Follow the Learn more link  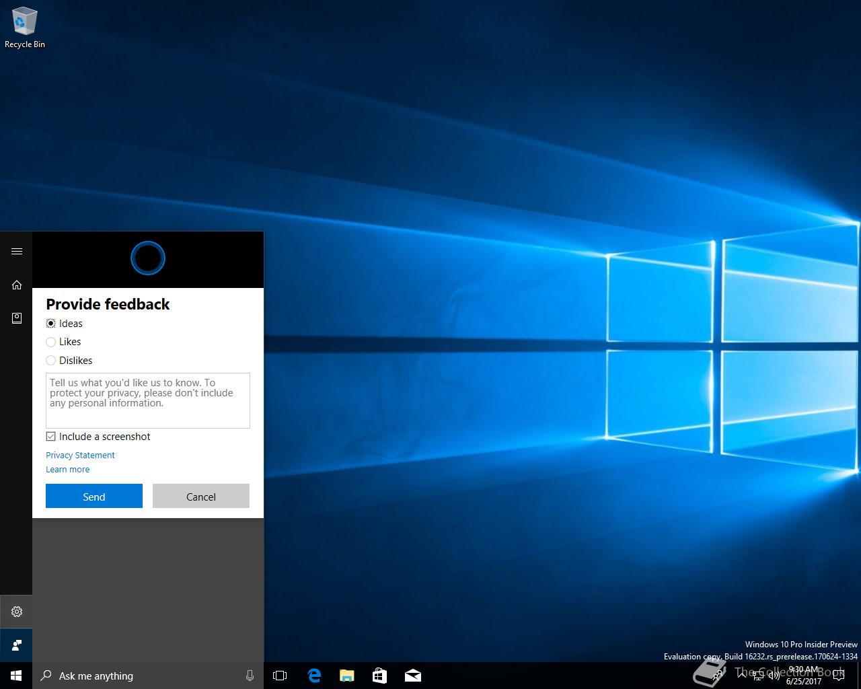pyautogui.click(x=67, y=470)
